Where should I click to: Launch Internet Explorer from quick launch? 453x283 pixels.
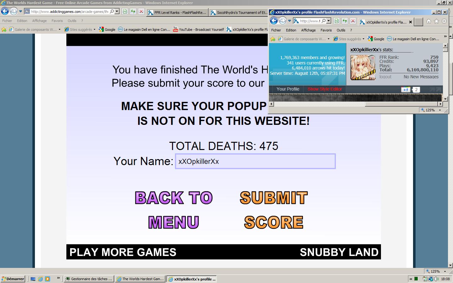[40, 279]
